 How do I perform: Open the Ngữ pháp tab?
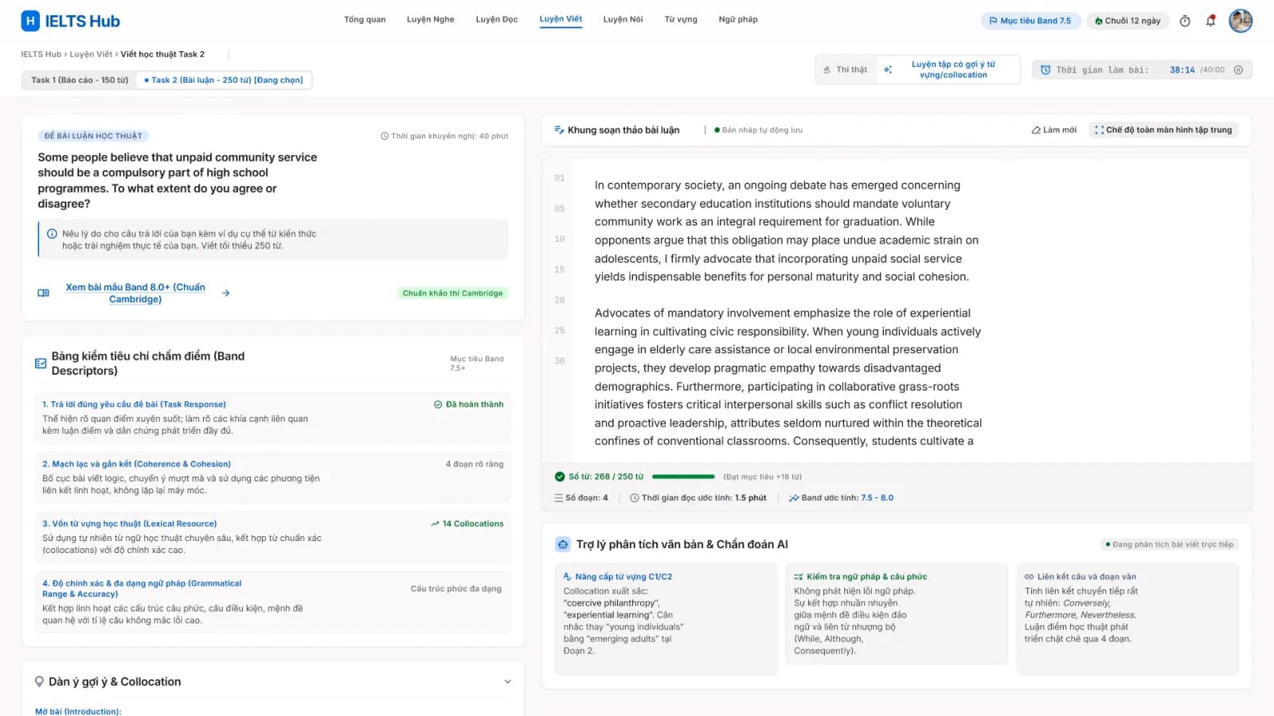point(738,20)
